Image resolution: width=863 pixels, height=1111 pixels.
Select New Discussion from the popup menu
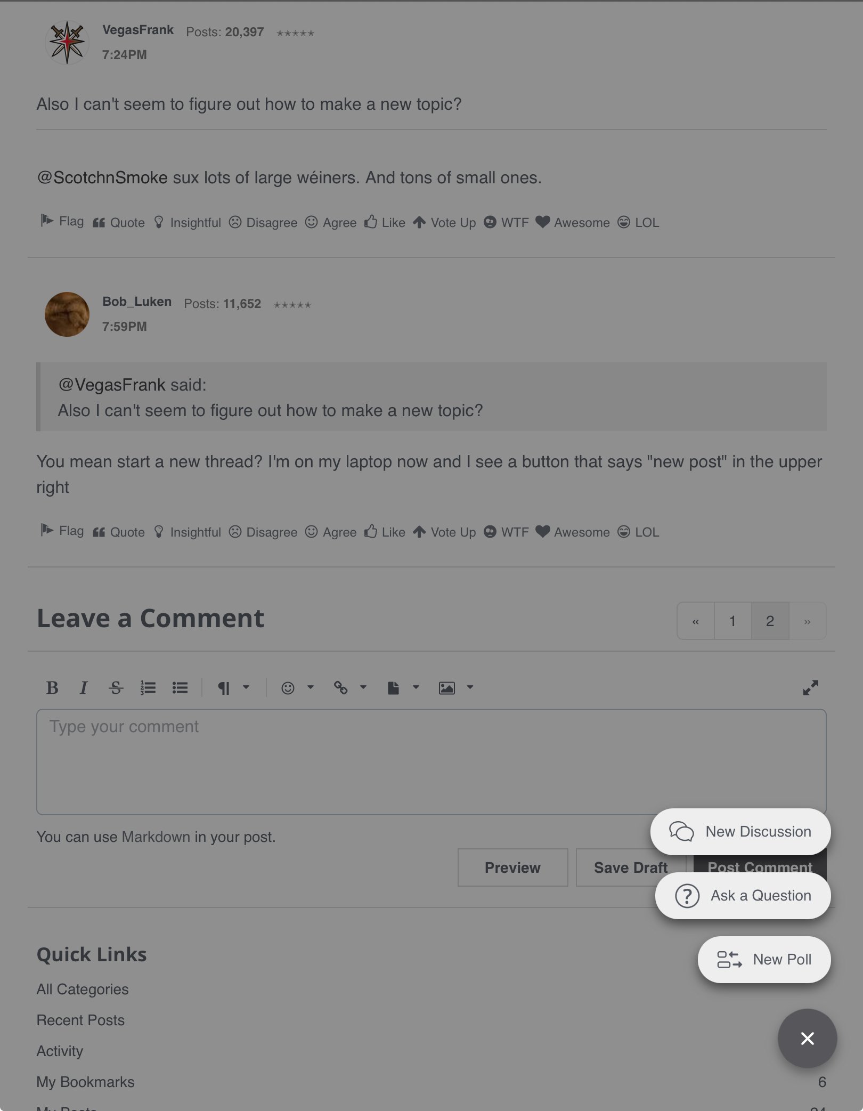click(740, 832)
